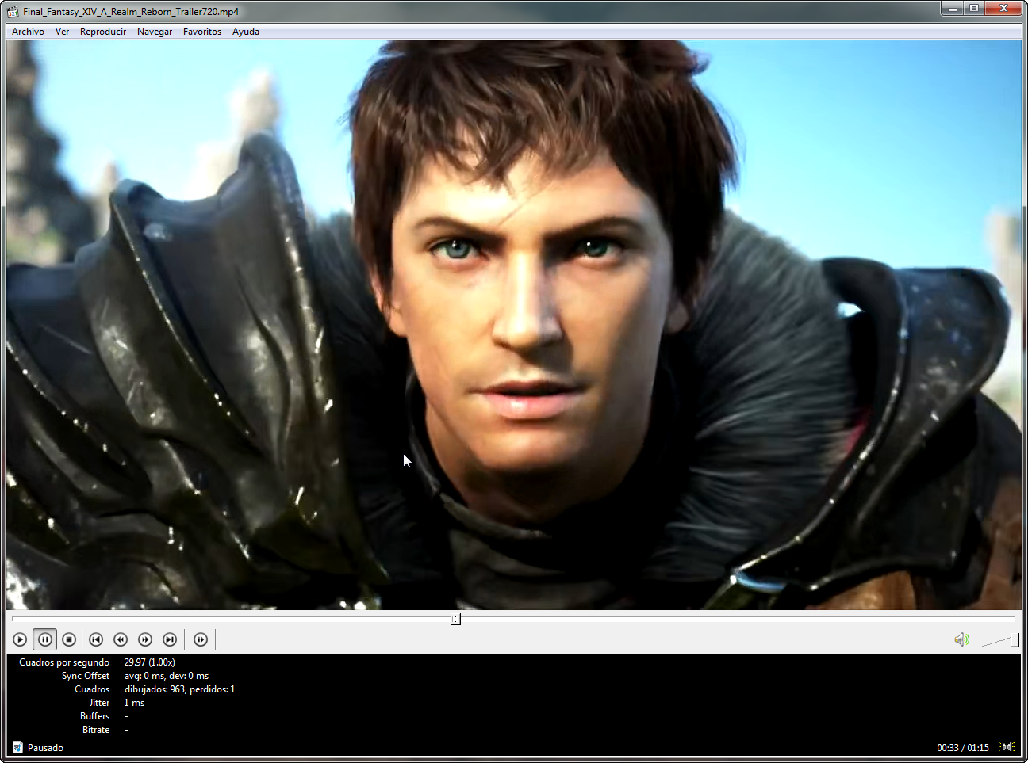Open the Ver menu
Screen dimensions: 1028x763
(x=62, y=32)
